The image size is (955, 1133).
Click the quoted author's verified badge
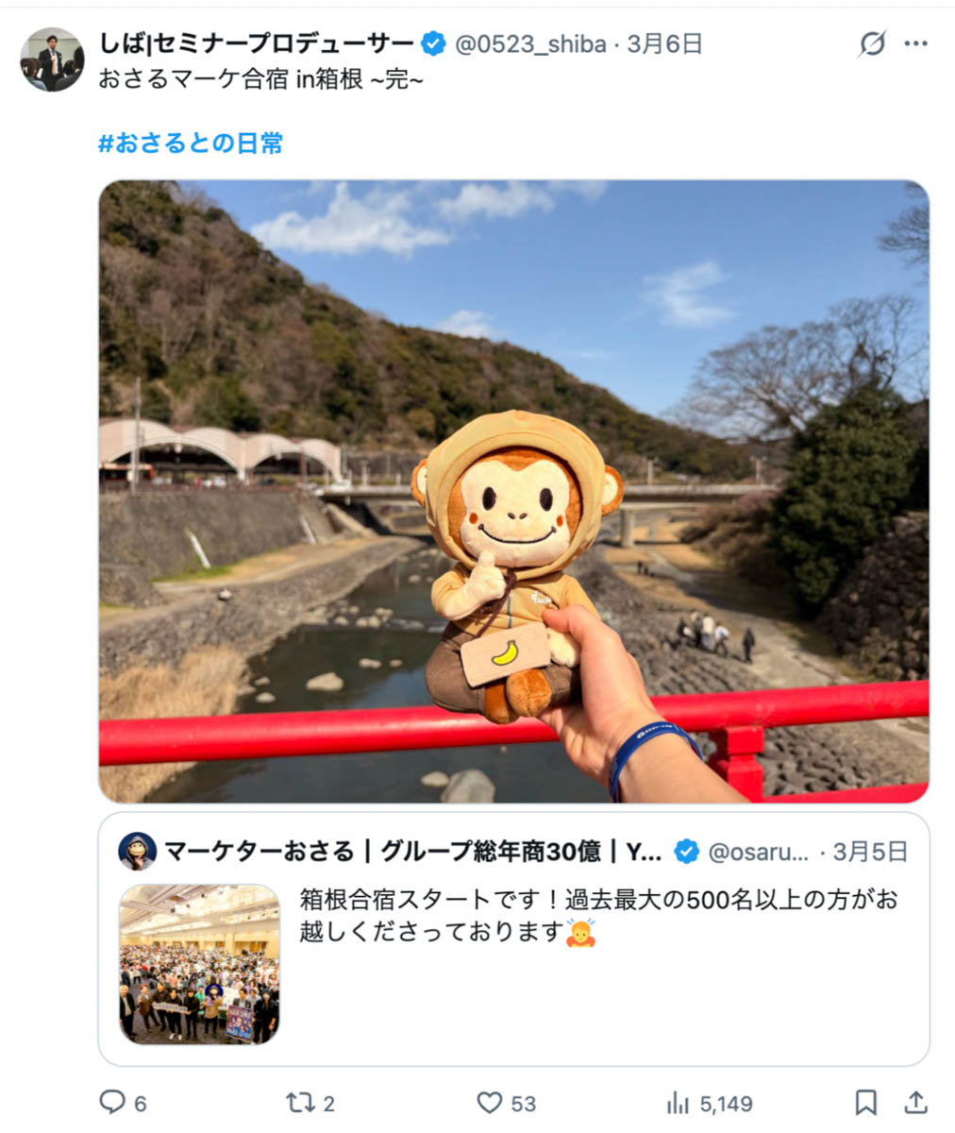(687, 852)
